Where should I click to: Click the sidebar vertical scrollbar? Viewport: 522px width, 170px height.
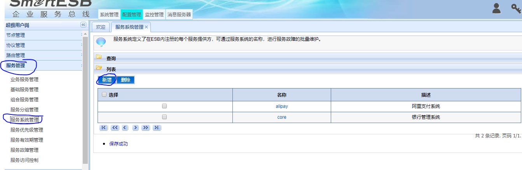click(85, 97)
